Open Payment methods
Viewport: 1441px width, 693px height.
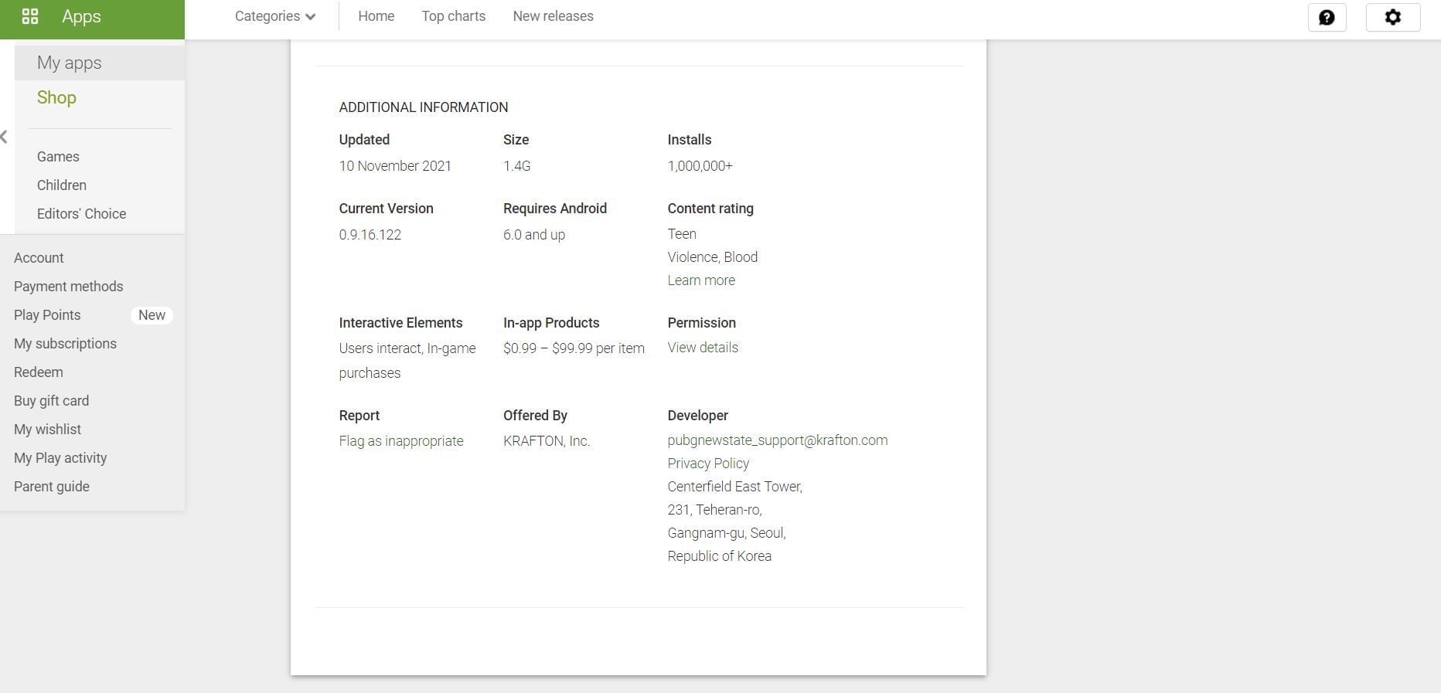68,287
